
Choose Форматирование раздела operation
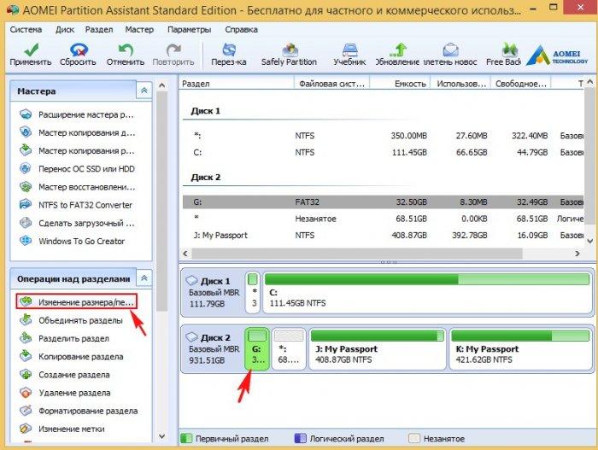(79, 411)
